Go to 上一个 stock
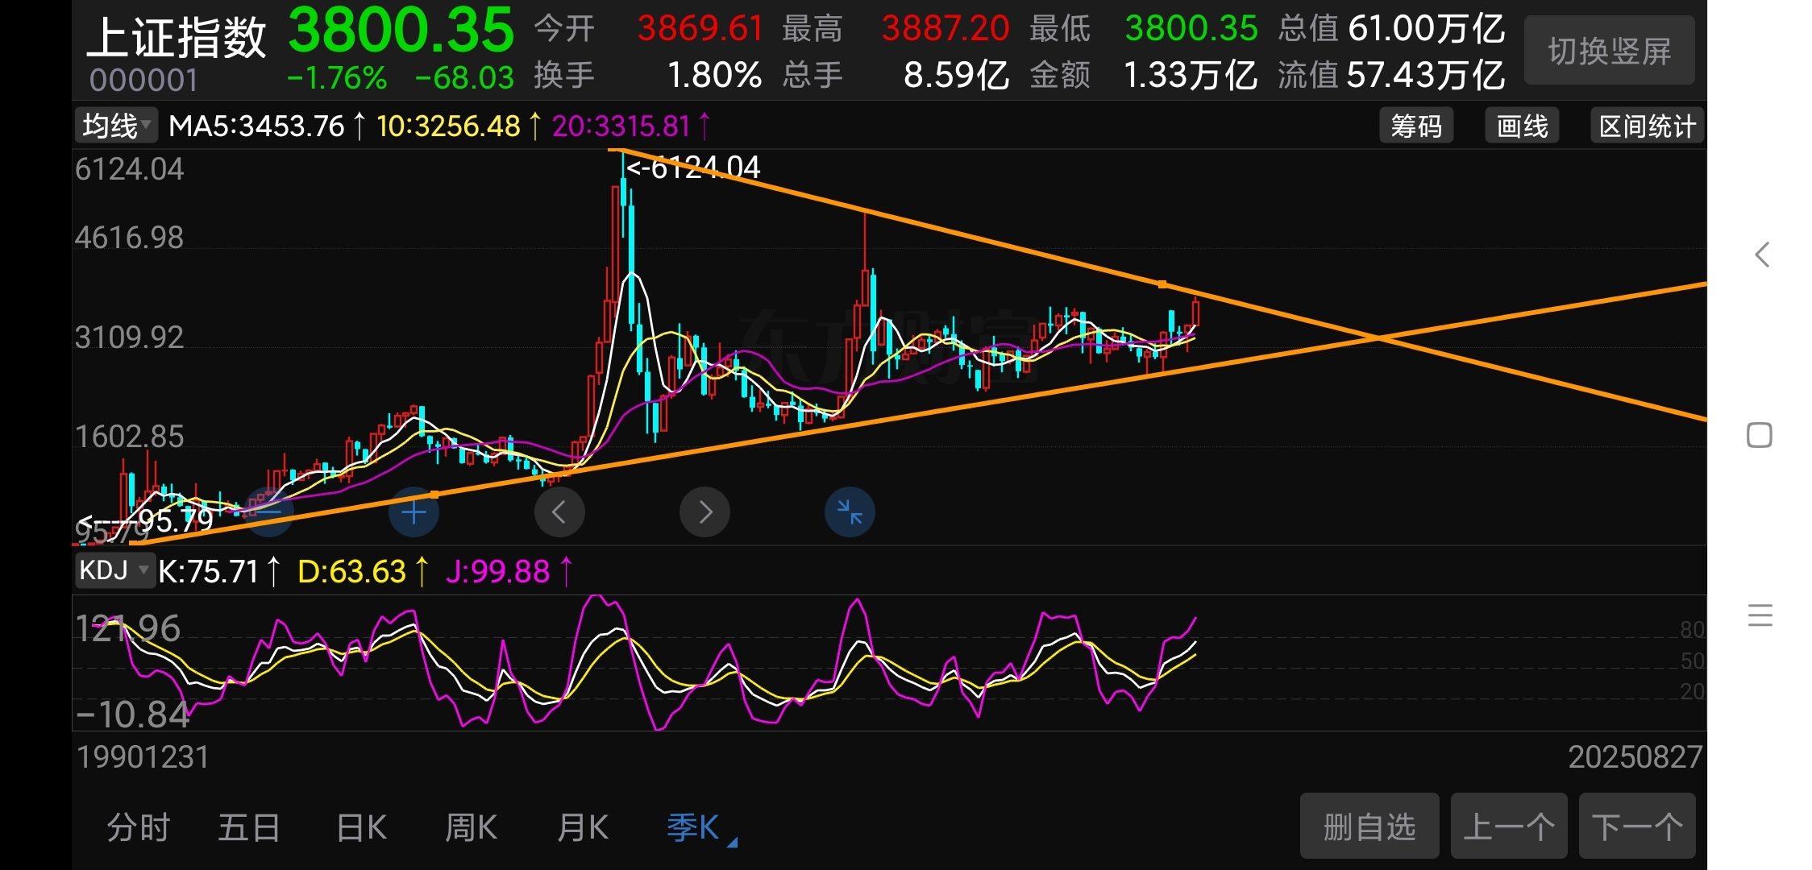This screenshot has width=1812, height=870. click(x=1509, y=826)
